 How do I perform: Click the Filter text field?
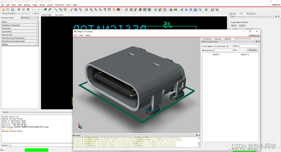pos(249,46)
